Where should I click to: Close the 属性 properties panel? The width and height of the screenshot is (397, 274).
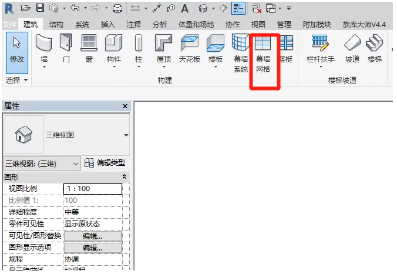click(125, 106)
